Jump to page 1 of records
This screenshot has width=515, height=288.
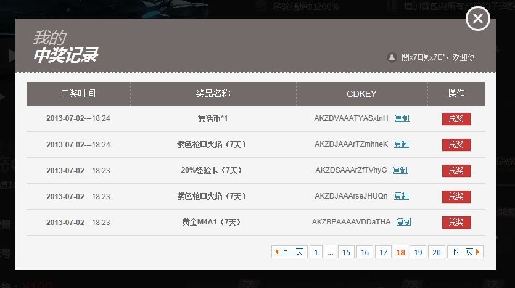pyautogui.click(x=316, y=252)
